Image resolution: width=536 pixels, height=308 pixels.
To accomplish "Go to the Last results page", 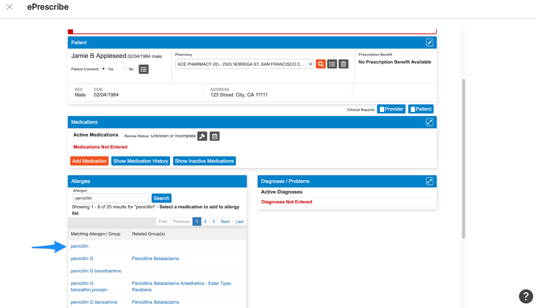I will click(240, 222).
